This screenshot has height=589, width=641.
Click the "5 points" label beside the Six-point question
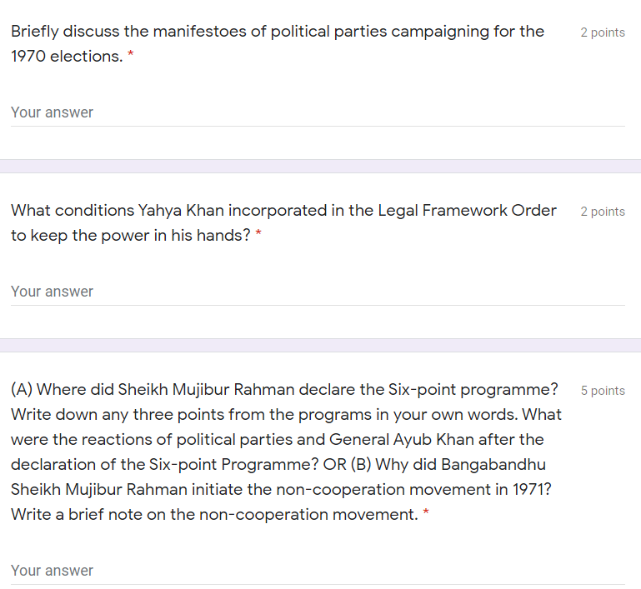click(x=603, y=391)
